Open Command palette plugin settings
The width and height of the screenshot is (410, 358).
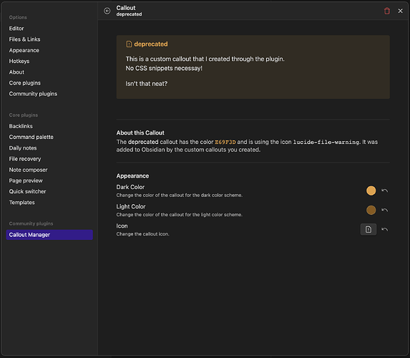point(31,137)
